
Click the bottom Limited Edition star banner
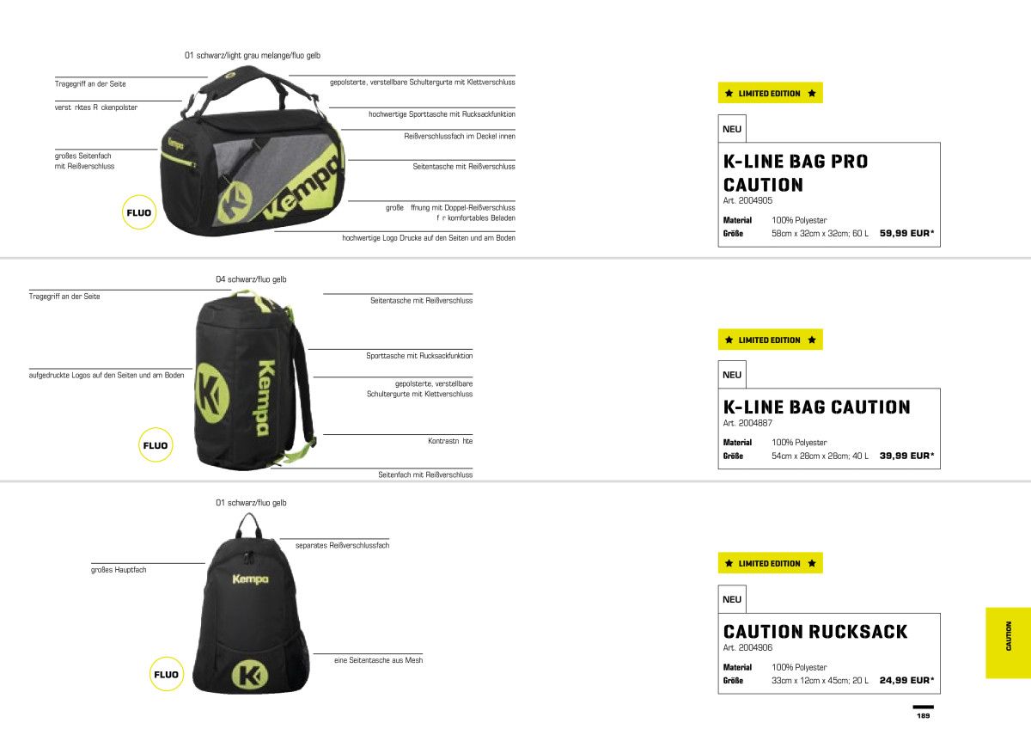(770, 563)
